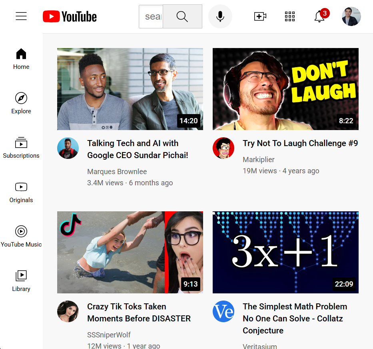Open Subscriptions in the sidebar
Screen dimensions: 373x349
[x=21, y=148]
